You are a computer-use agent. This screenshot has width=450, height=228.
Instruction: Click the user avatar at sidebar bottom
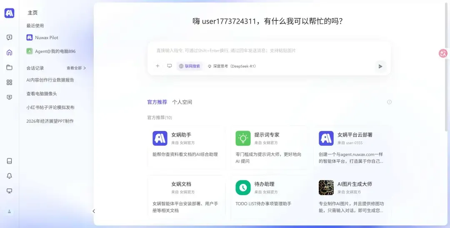pos(9,211)
